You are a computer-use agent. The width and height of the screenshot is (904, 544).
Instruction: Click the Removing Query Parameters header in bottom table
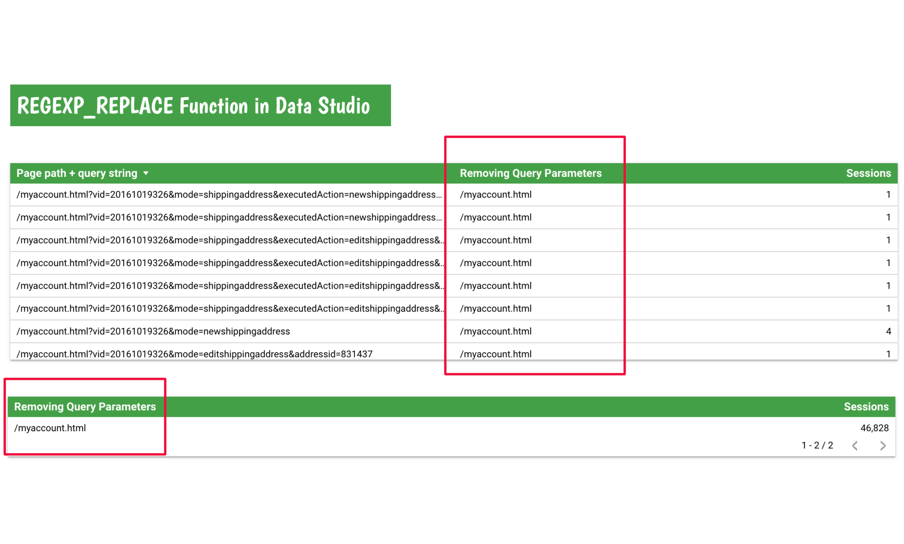click(x=85, y=406)
